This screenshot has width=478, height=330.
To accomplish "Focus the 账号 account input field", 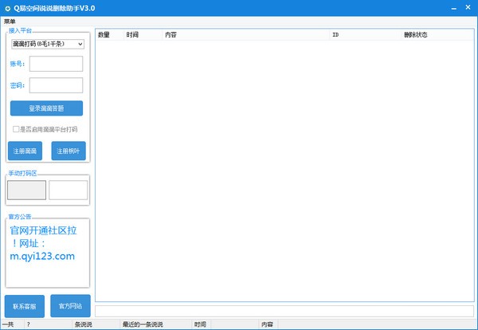I will point(56,64).
